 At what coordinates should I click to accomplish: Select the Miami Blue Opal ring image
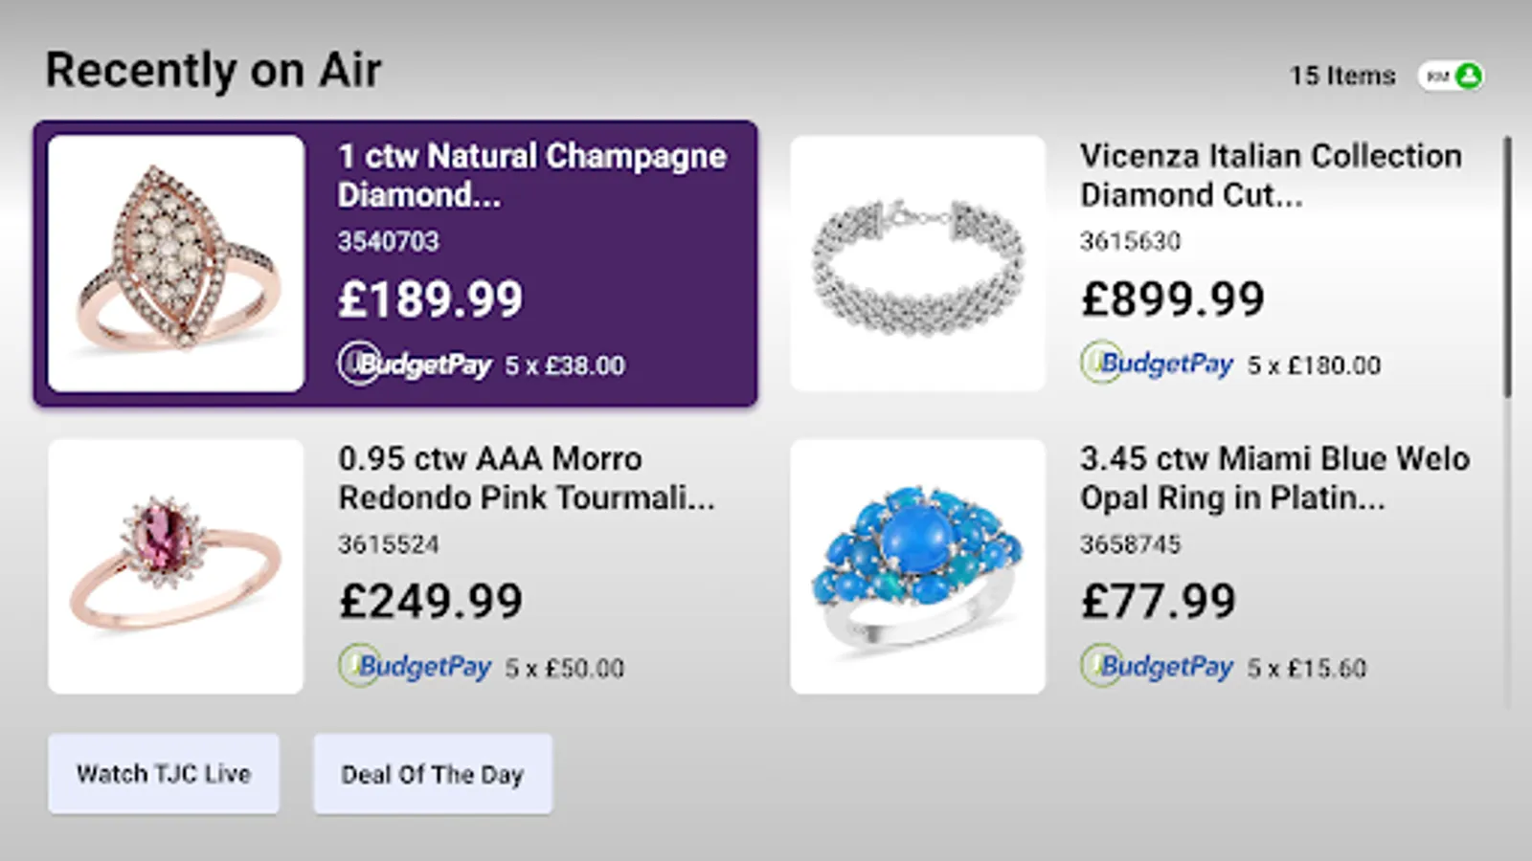[917, 566]
